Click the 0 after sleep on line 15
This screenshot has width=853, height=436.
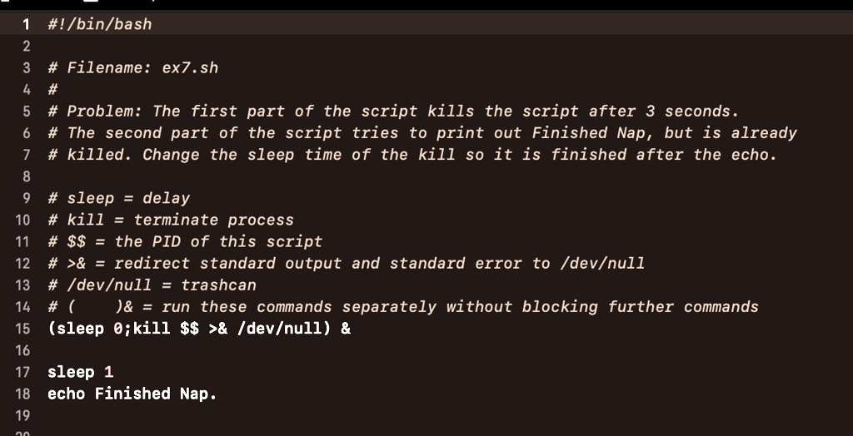pos(117,328)
